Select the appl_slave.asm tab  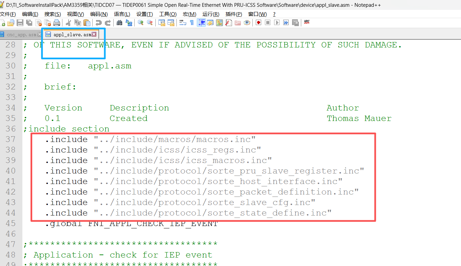72,35
